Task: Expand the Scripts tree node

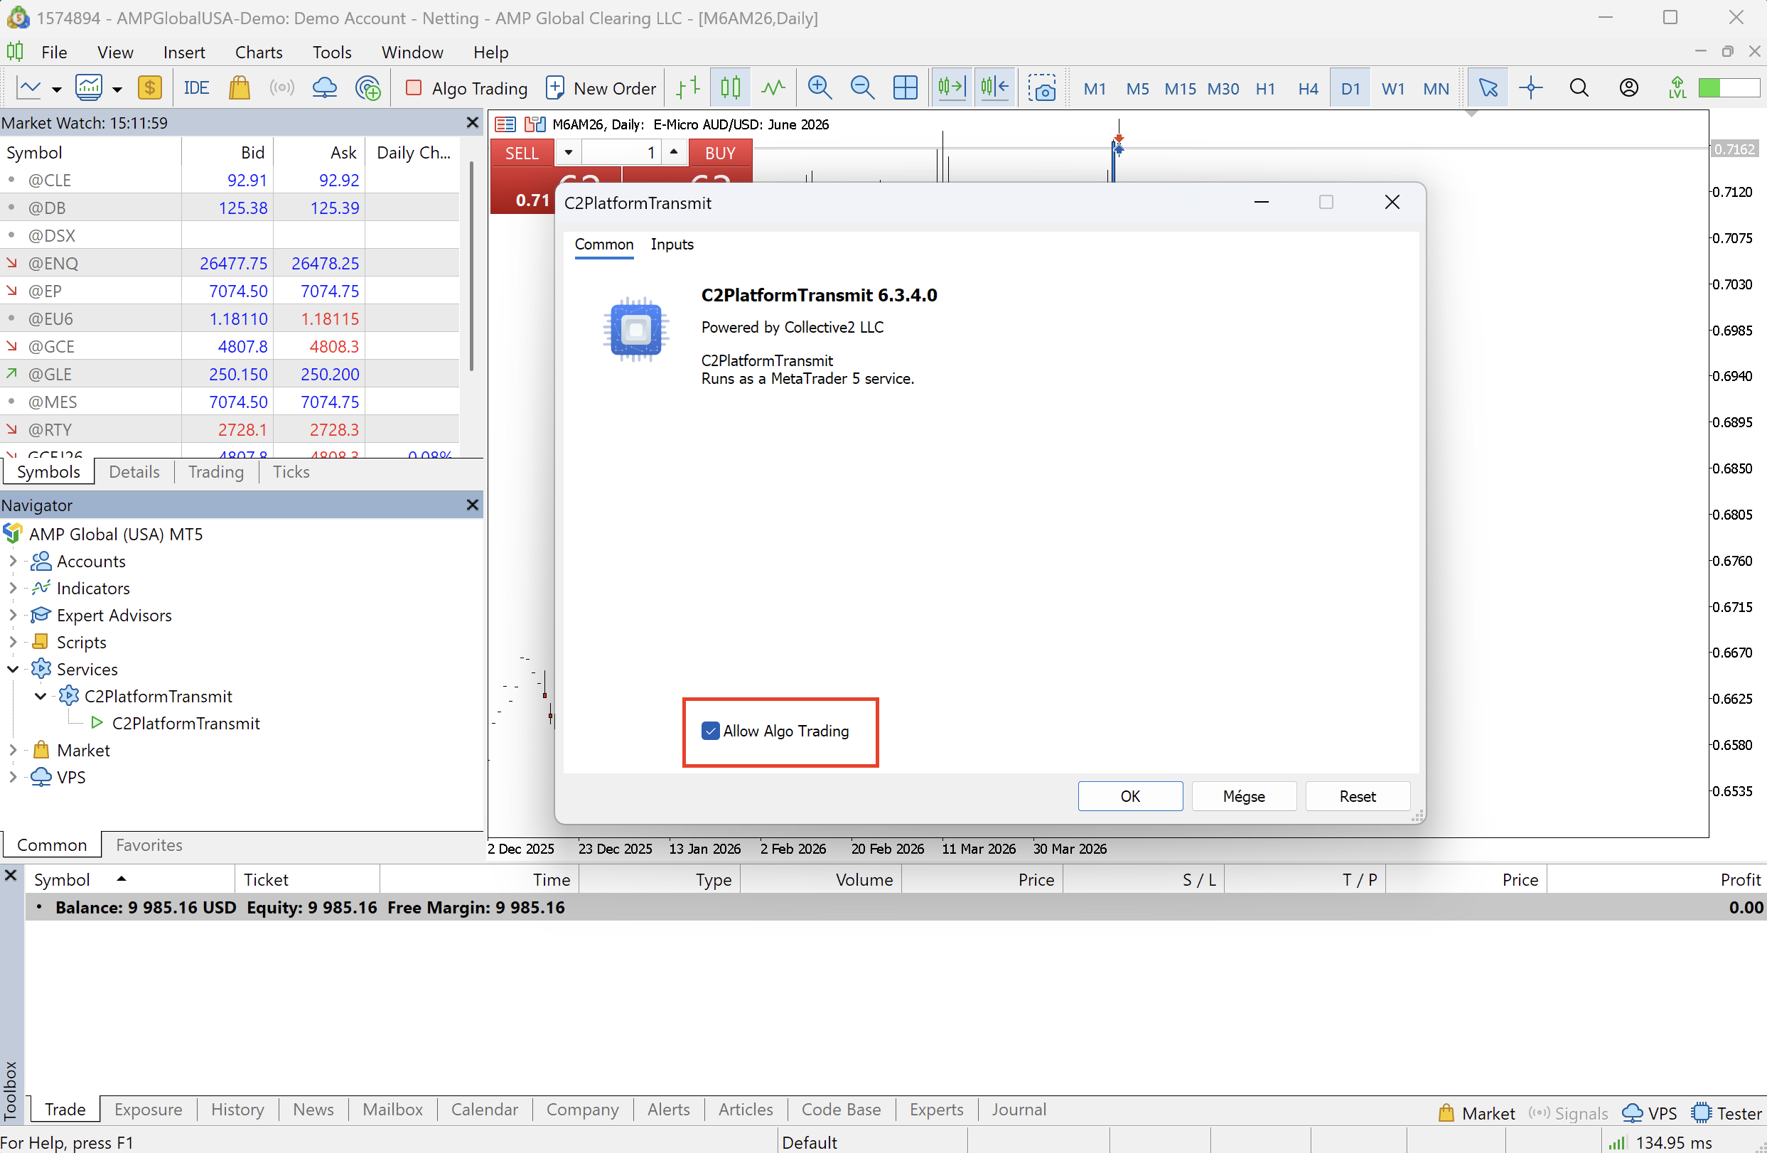Action: pos(13,642)
